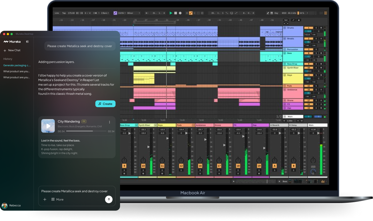Play the City Wandering track thumbnail
The image size is (373, 221).
tap(48, 126)
